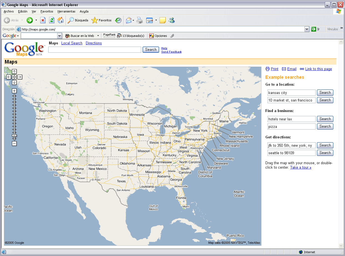
Task: Search seattle to 98109 directions
Action: (325, 153)
